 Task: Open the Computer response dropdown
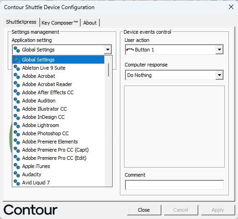[219, 75]
